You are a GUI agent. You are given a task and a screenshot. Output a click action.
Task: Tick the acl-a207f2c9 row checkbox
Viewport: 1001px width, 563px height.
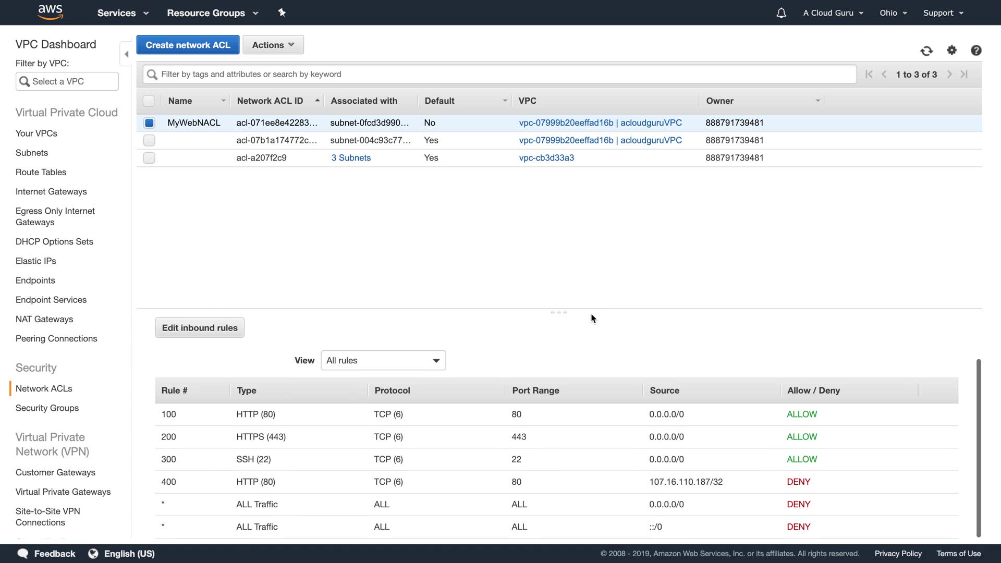tap(149, 158)
